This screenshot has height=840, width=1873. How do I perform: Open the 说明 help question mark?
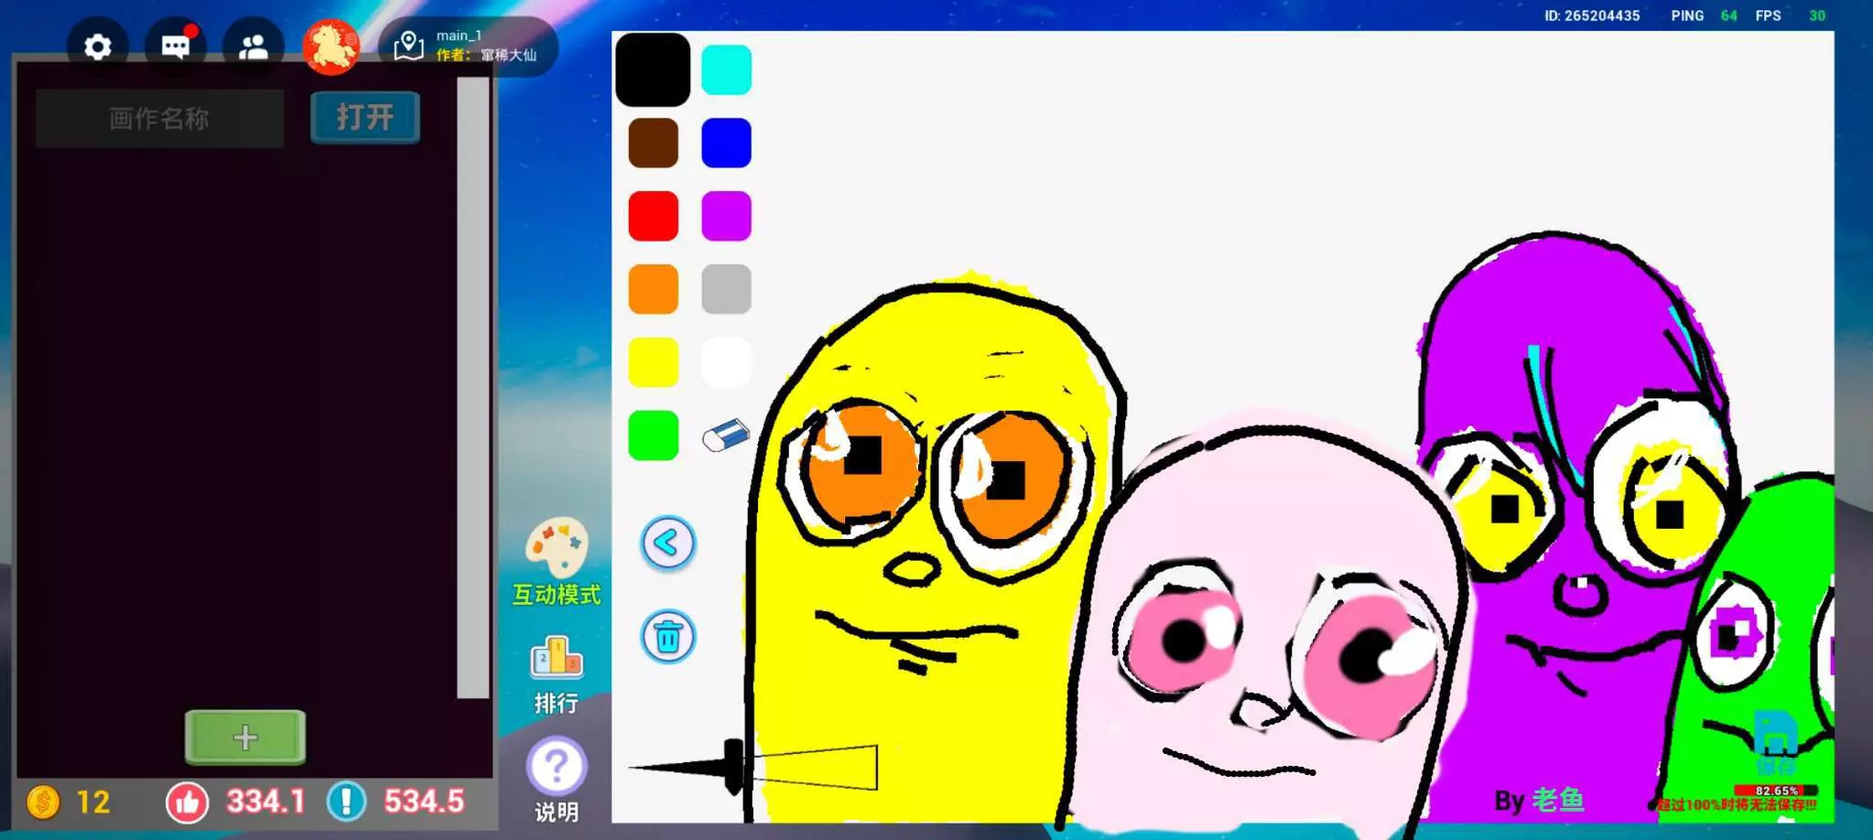(557, 766)
